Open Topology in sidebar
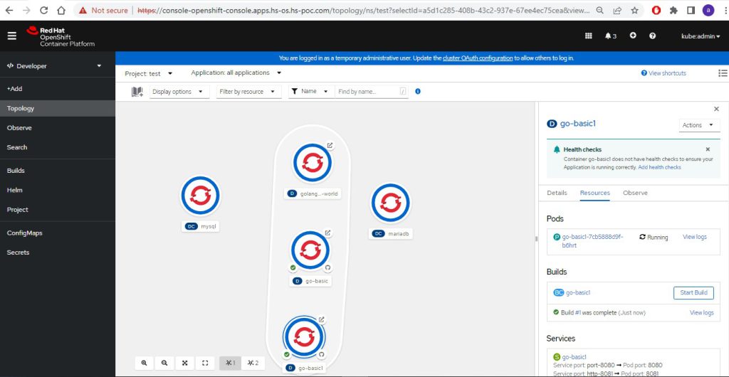The height and width of the screenshot is (377, 729). click(58, 108)
